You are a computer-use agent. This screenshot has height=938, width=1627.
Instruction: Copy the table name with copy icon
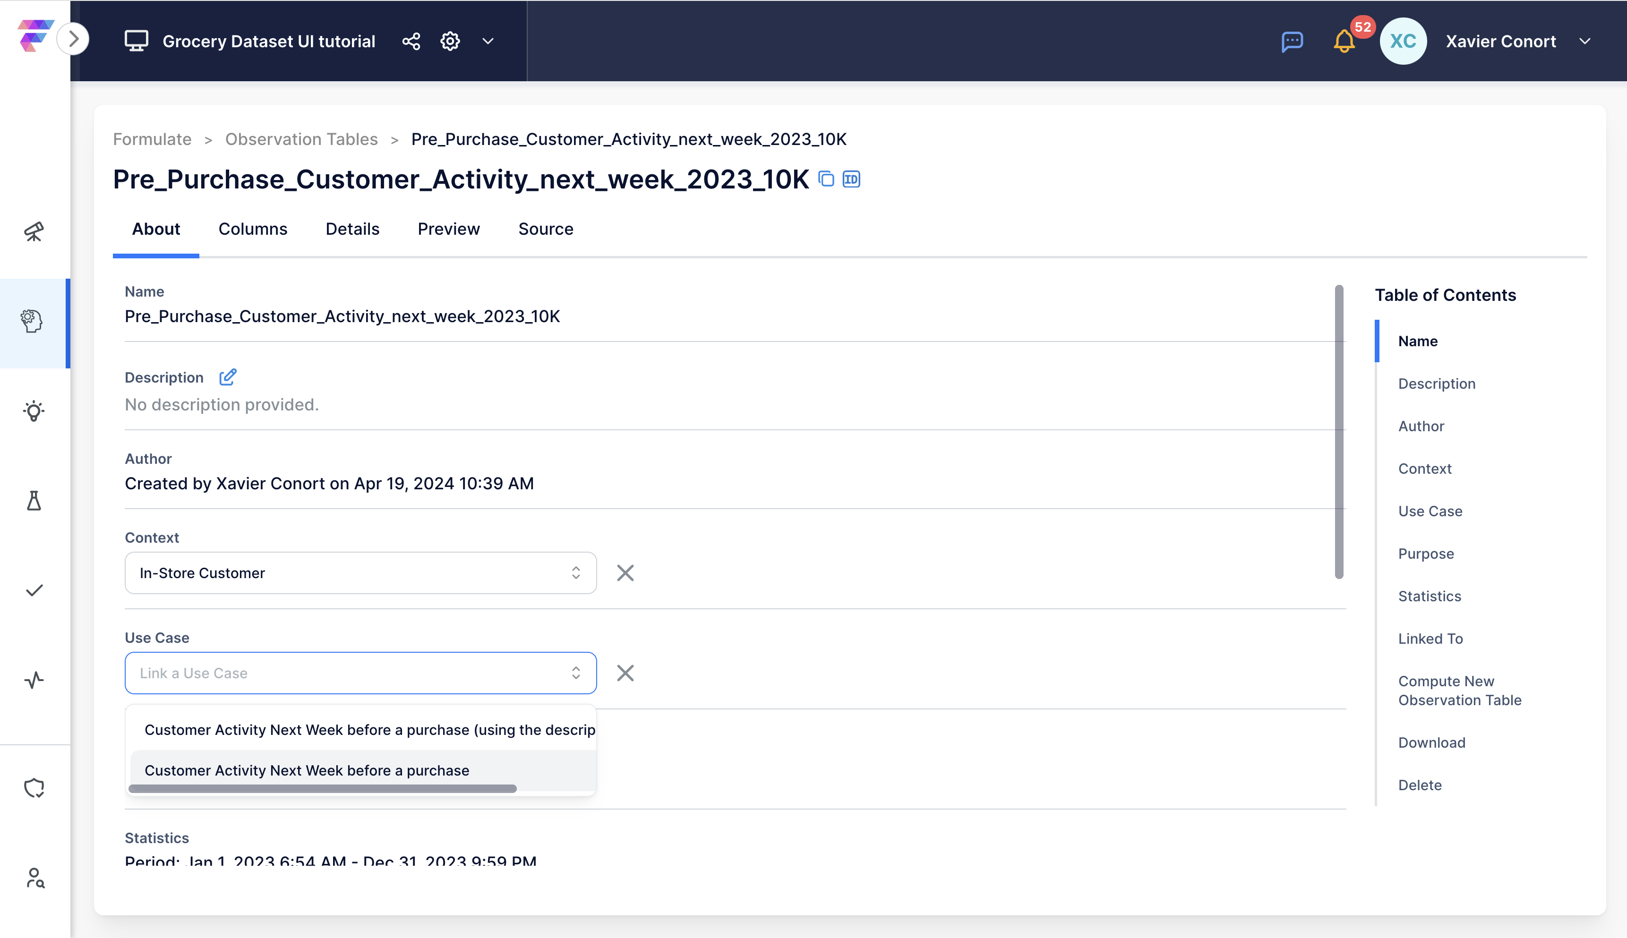pos(826,179)
